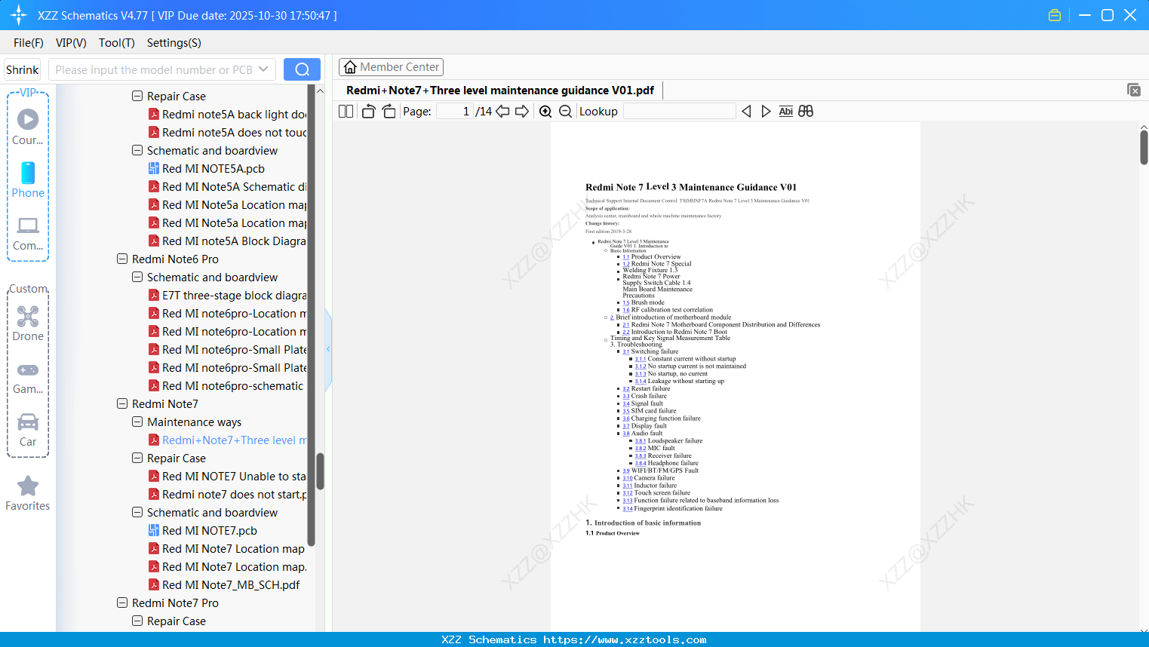Open the File(F) menu

29,43
